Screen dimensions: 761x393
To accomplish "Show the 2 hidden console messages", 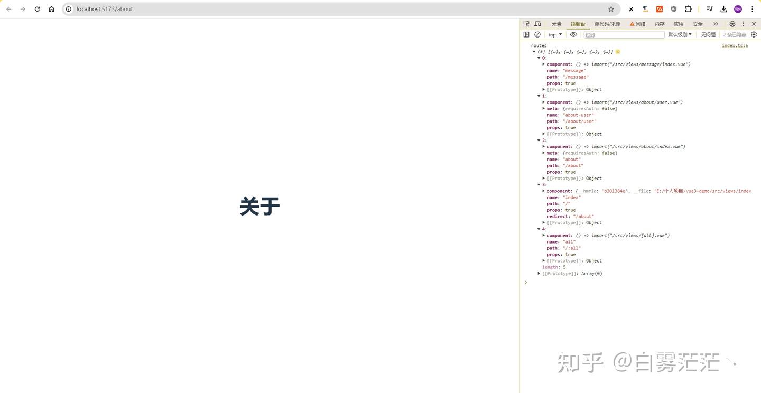I will point(735,34).
